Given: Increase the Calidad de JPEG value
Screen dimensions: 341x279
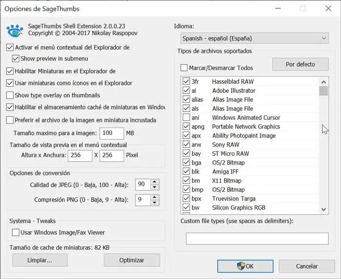Looking at the screenshot, I should [154, 182].
